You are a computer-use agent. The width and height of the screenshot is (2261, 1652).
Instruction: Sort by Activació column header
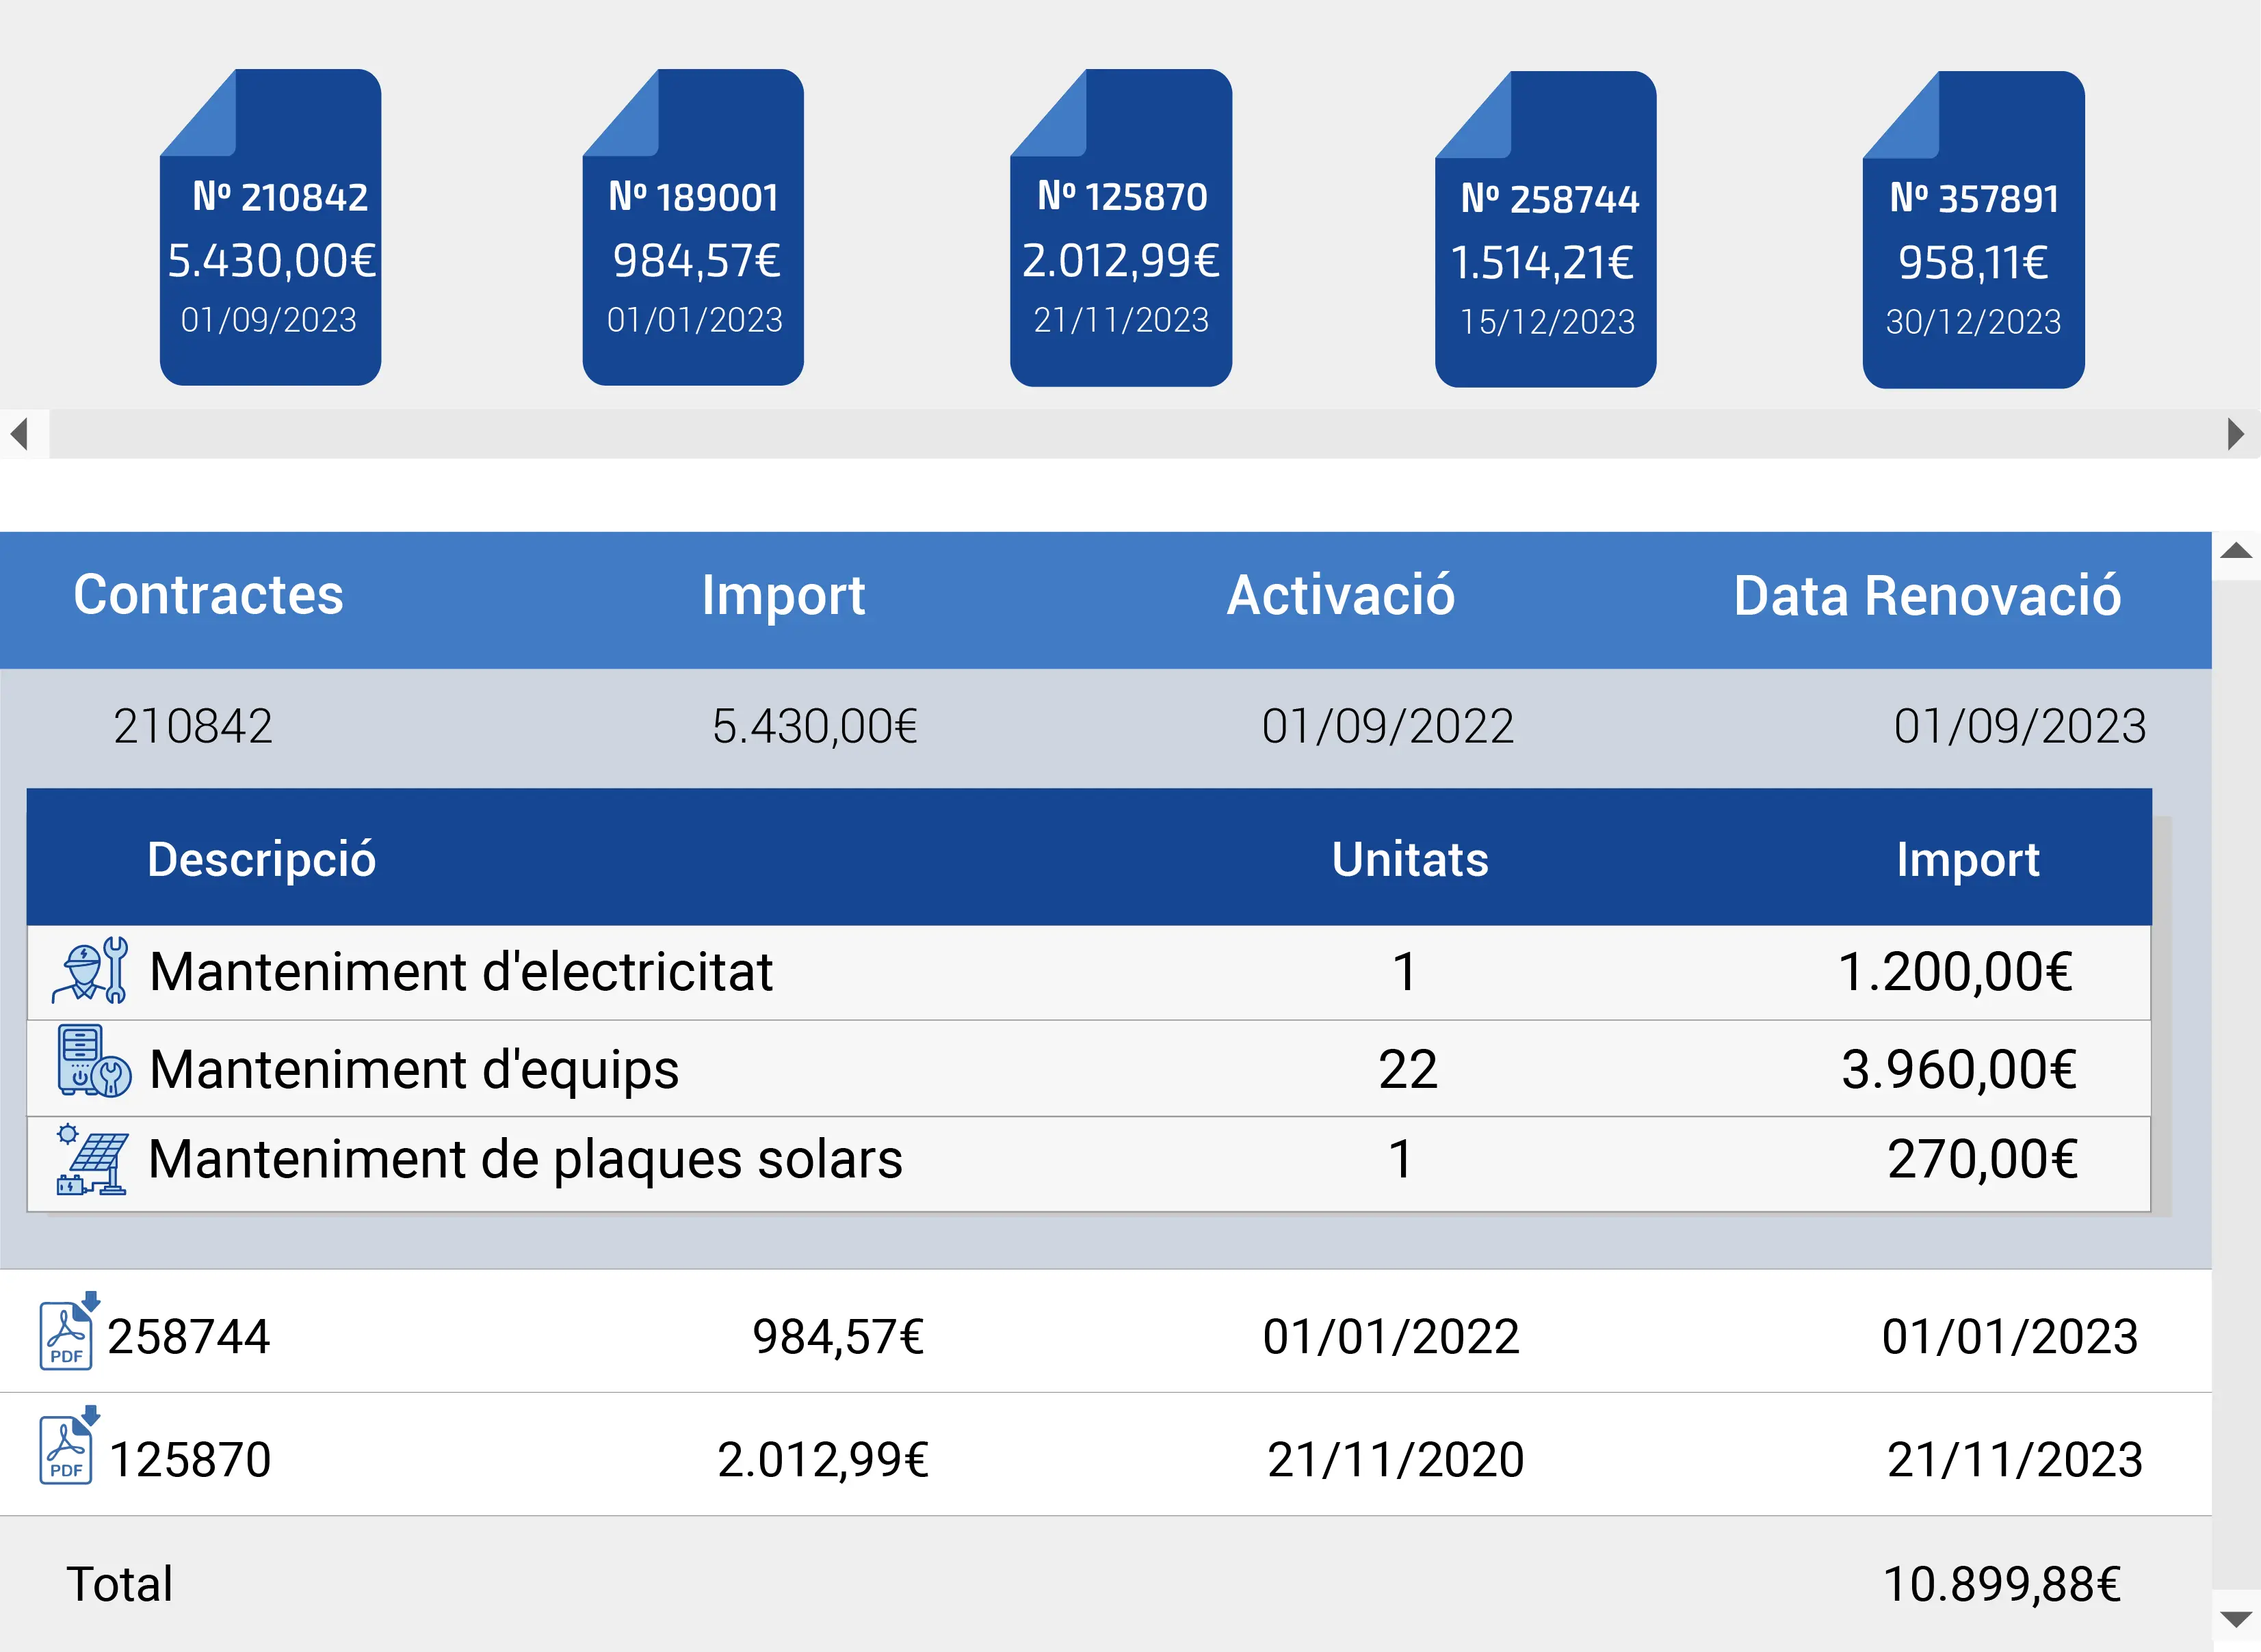point(1341,596)
